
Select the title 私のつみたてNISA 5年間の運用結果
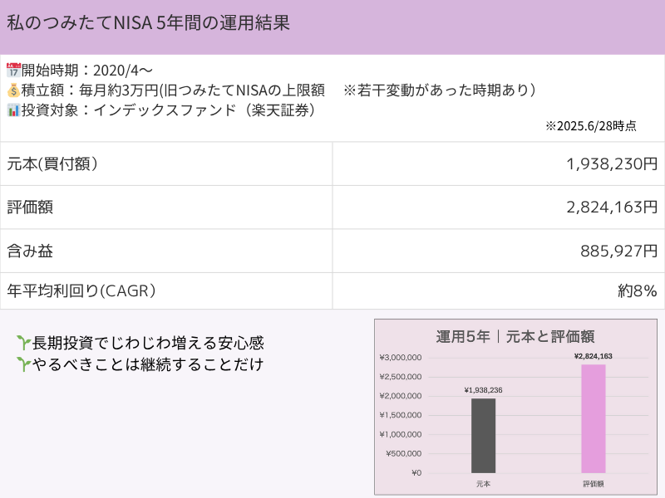148,23
